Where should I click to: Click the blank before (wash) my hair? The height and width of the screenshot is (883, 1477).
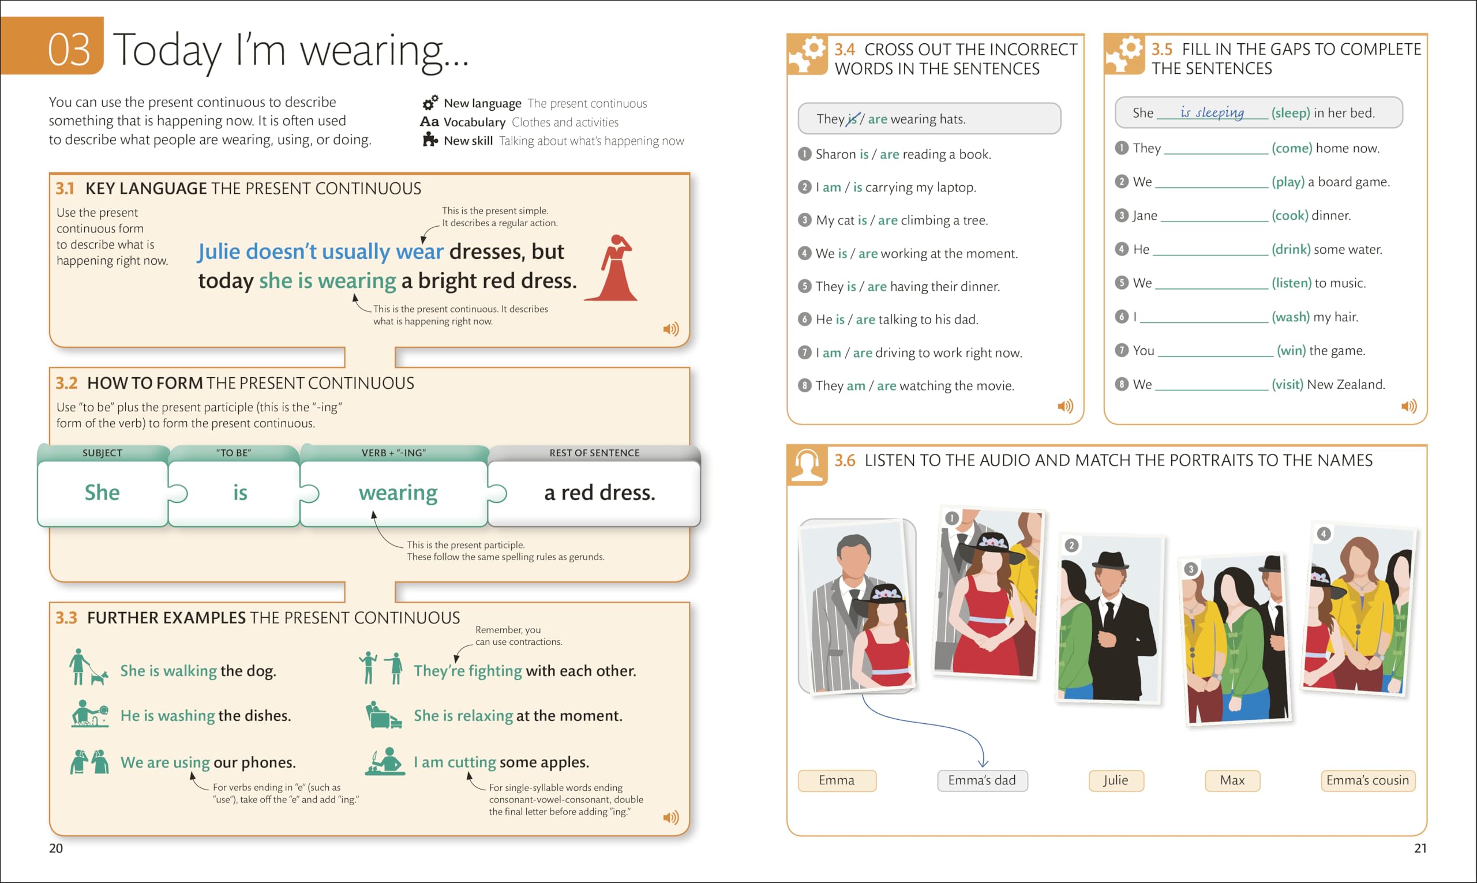pos(1204,317)
